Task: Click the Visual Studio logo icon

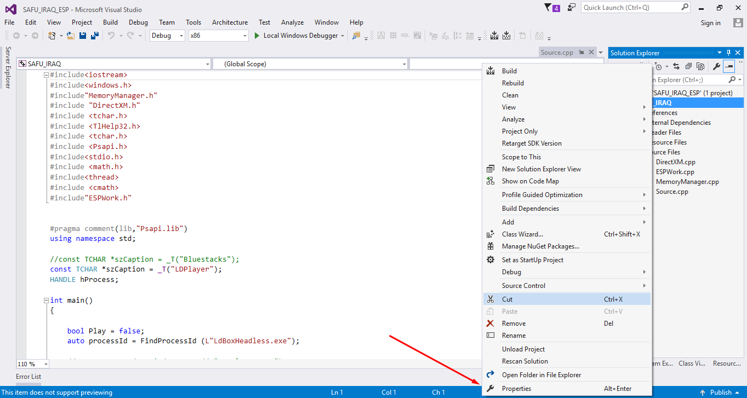Action: point(11,9)
